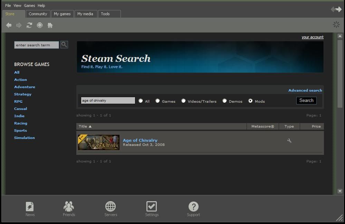Open the View menu
Viewport: 345px width, 224px height.
pyautogui.click(x=17, y=6)
